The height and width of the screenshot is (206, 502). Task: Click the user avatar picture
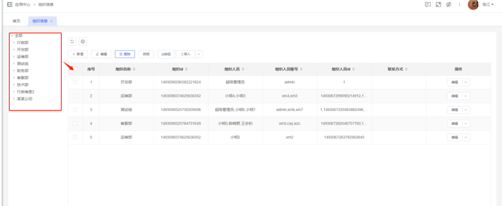[473, 5]
